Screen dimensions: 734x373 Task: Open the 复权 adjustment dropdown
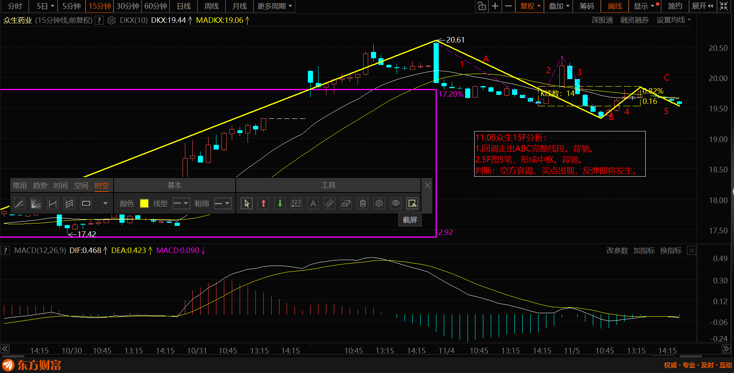coord(530,6)
